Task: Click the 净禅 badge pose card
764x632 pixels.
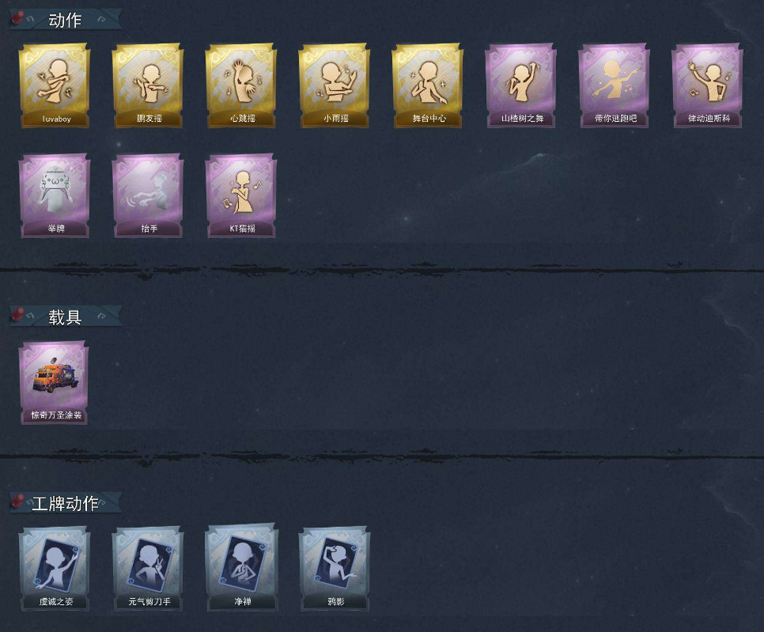Action: [241, 568]
